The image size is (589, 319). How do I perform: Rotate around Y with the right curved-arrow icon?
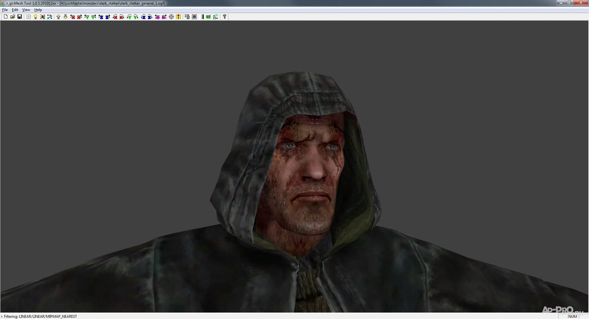click(136, 17)
